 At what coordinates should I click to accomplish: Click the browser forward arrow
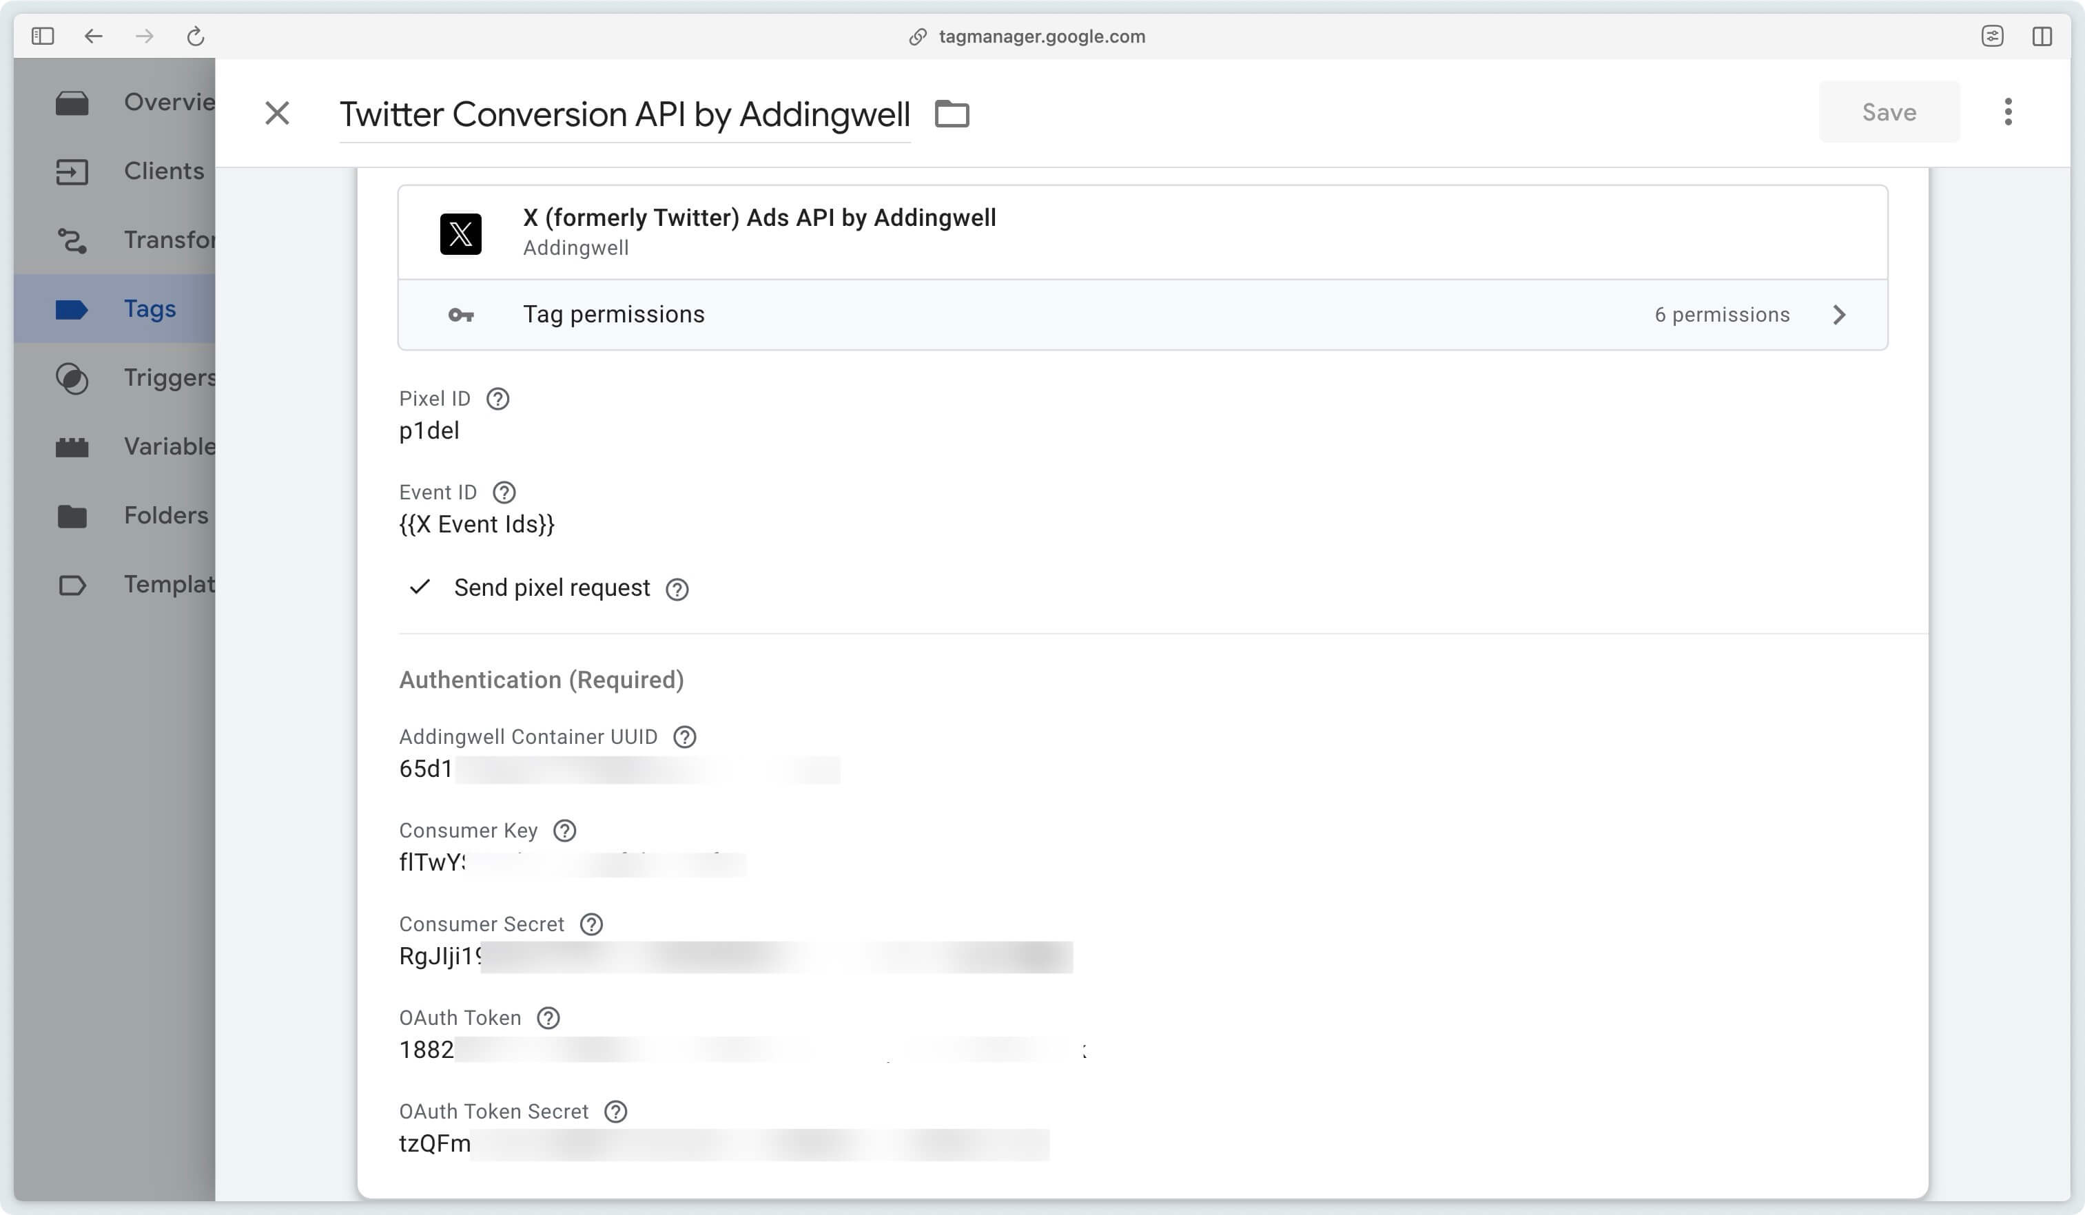click(x=145, y=37)
